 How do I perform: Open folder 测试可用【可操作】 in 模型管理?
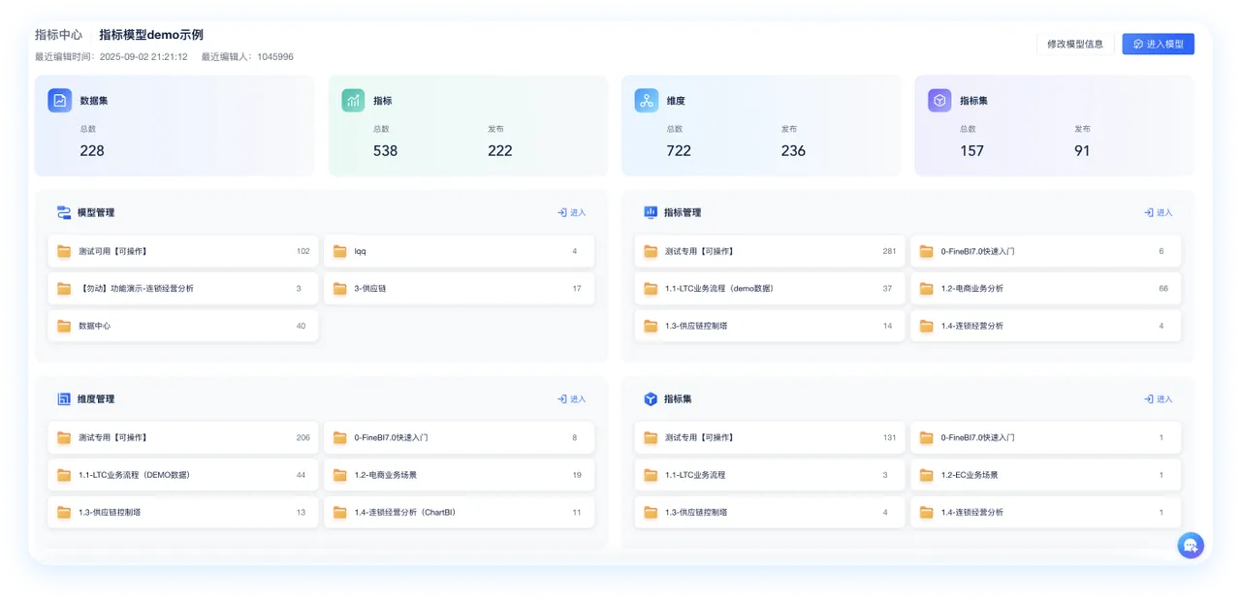183,251
